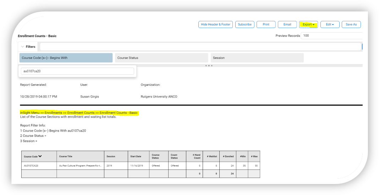Collapse the Filters panel chevron
The width and height of the screenshot is (379, 195).
[23, 47]
